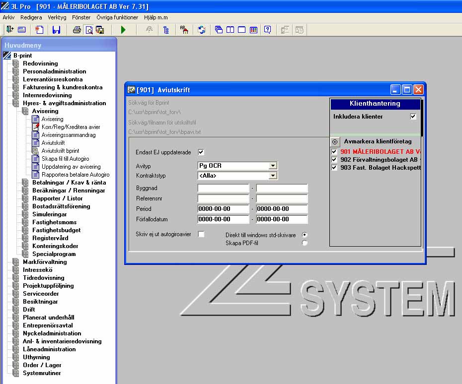Click the exit door icon

(x=9, y=30)
